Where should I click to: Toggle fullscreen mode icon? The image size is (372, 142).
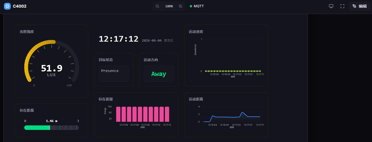pos(342,6)
